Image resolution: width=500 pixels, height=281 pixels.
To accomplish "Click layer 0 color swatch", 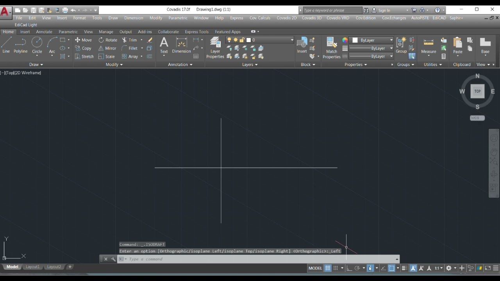I will (248, 40).
